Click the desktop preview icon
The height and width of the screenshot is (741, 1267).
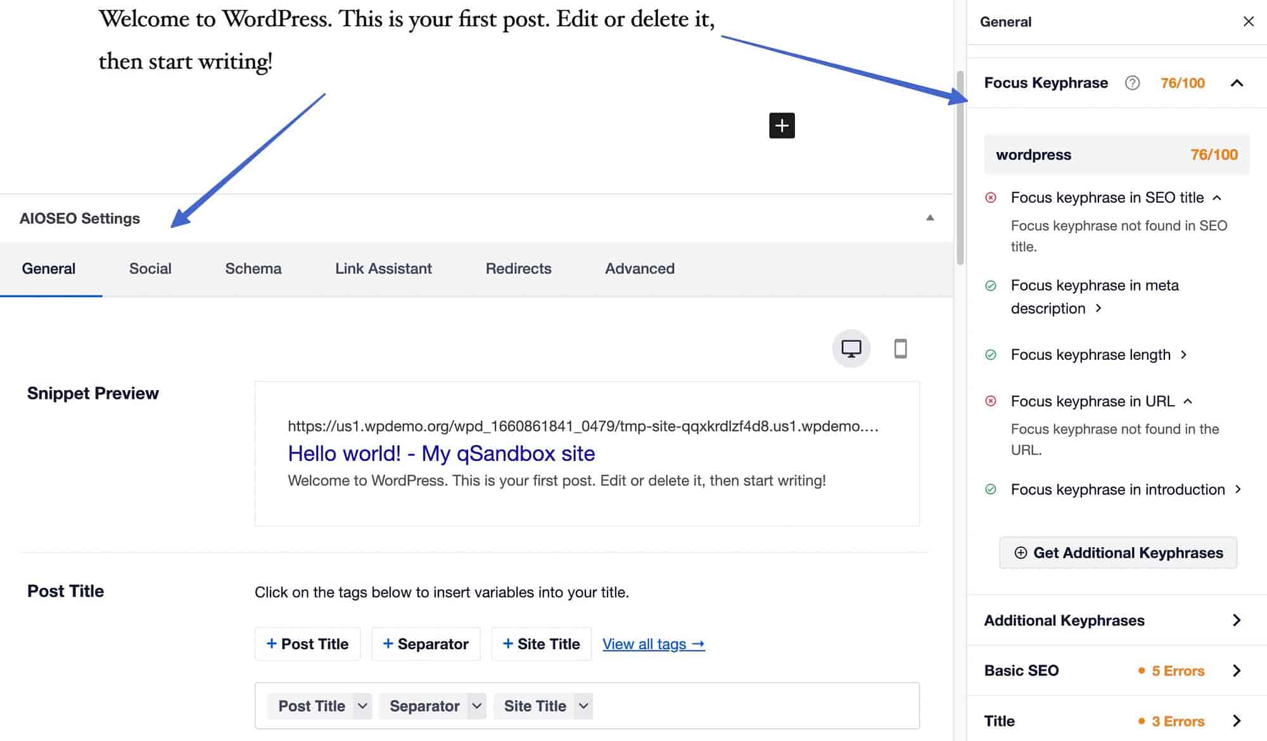point(850,348)
